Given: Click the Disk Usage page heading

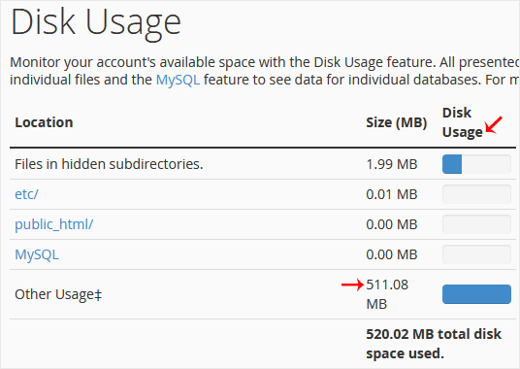Looking at the screenshot, I should coord(96,23).
